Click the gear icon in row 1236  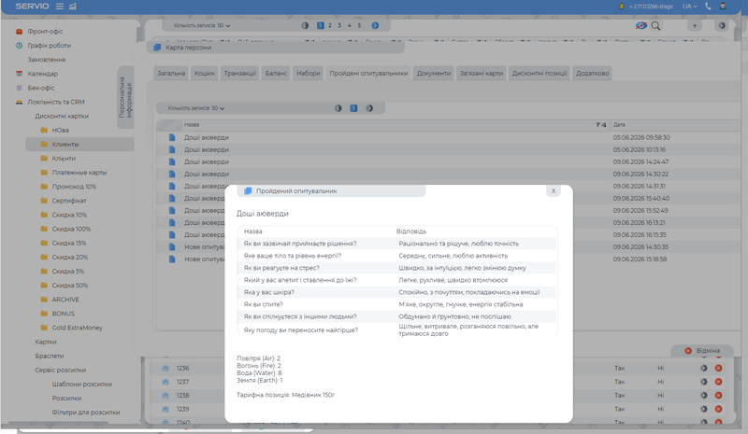coord(704,368)
